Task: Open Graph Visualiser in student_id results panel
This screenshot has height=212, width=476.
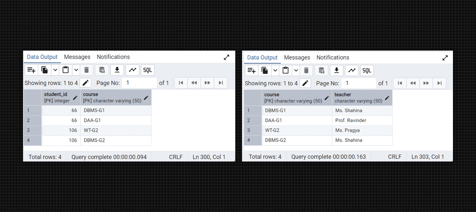Action: click(132, 70)
